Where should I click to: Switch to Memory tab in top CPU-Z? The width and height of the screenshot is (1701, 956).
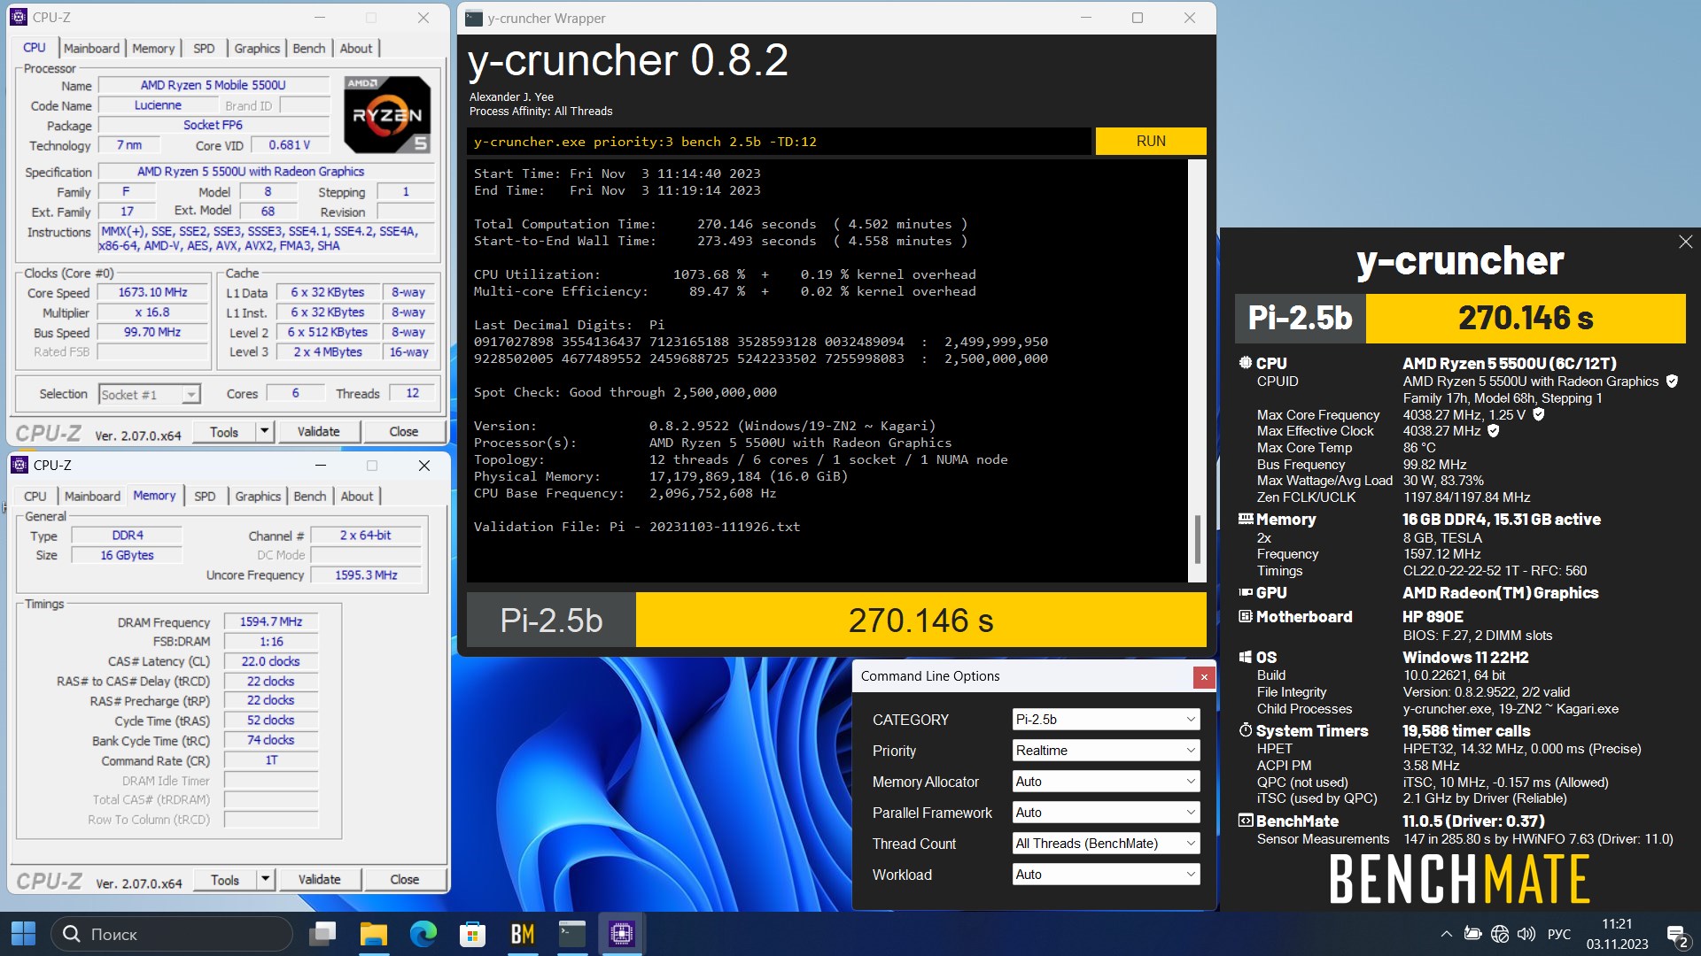pos(153,49)
